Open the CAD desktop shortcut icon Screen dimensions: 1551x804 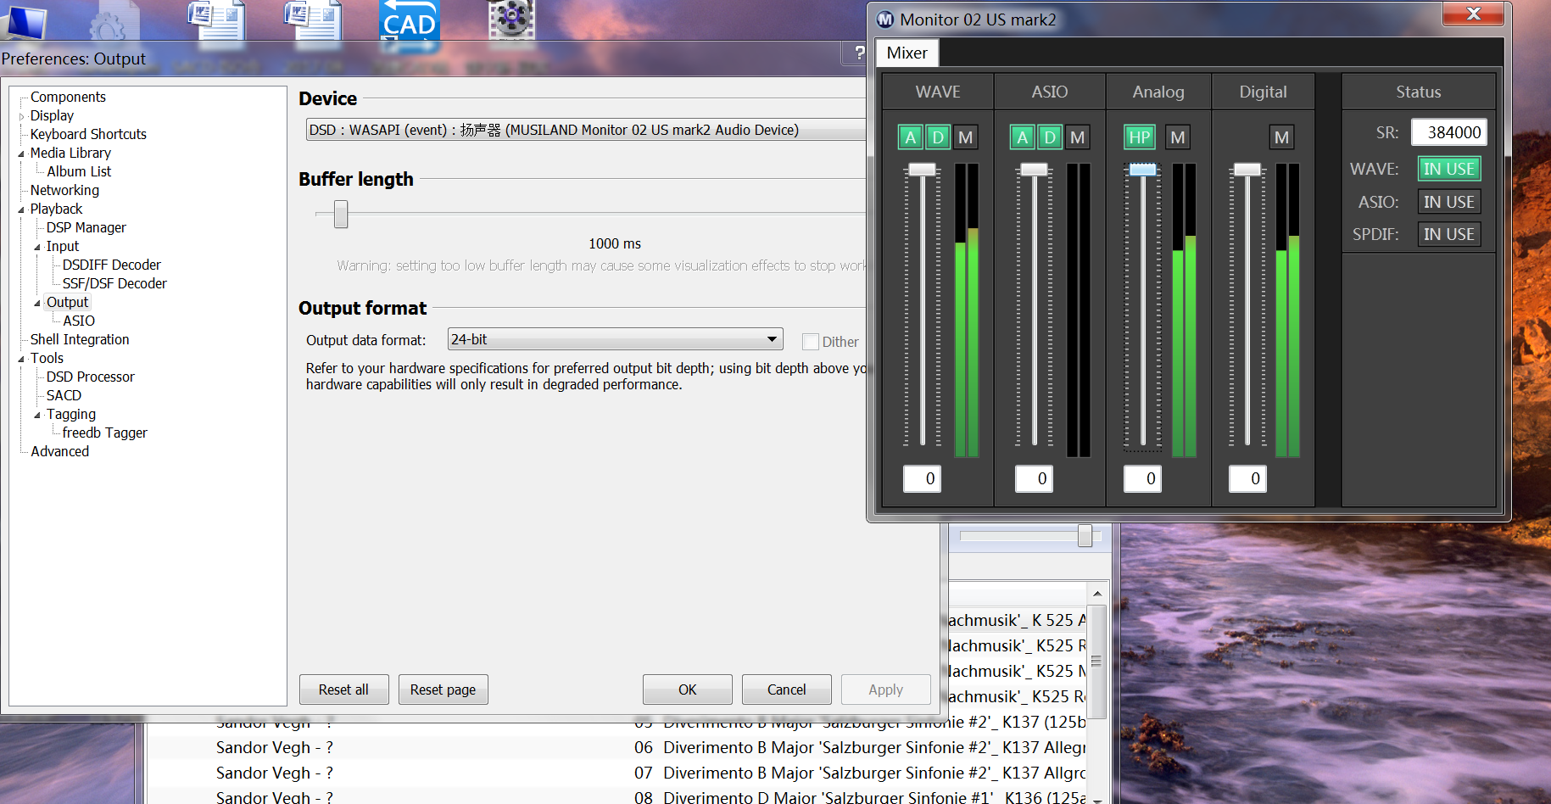click(409, 22)
